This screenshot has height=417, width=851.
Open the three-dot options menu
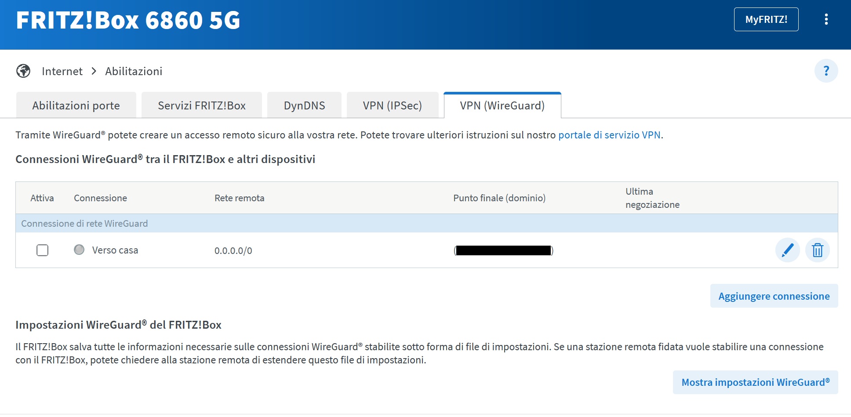[826, 19]
